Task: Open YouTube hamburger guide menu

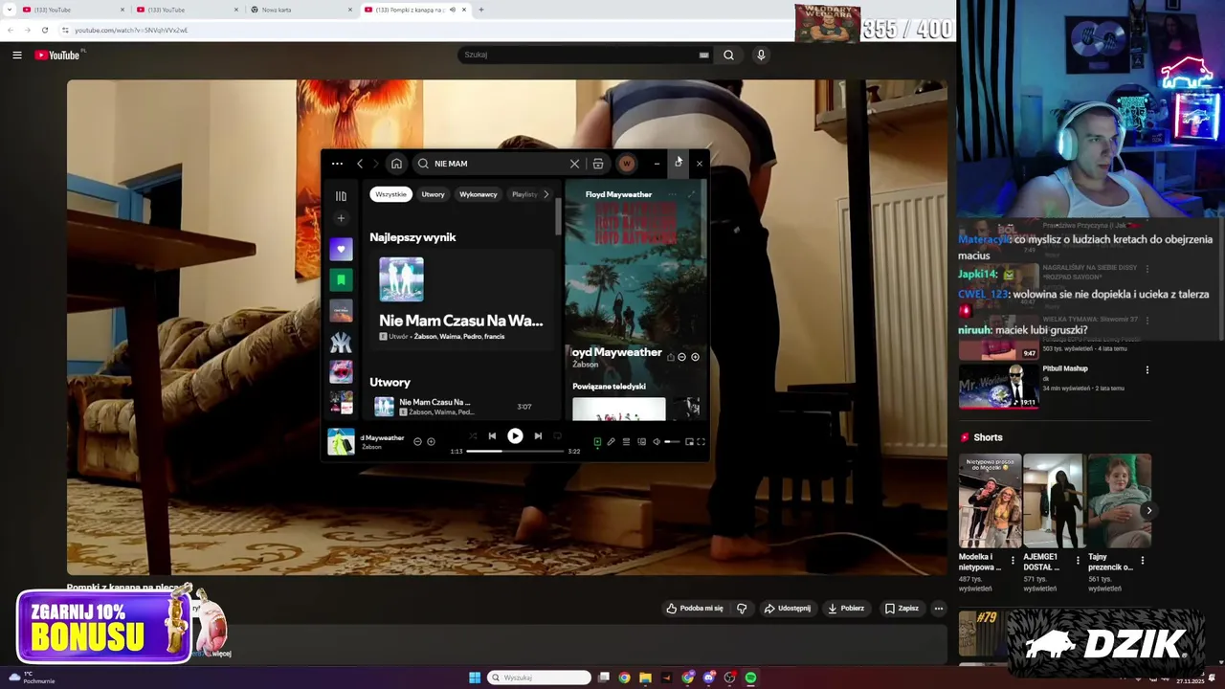Action: [17, 56]
